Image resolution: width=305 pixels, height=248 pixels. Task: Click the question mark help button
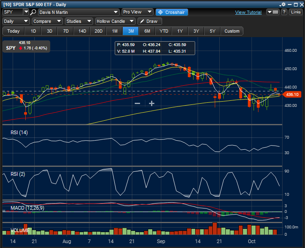click(x=284, y=12)
